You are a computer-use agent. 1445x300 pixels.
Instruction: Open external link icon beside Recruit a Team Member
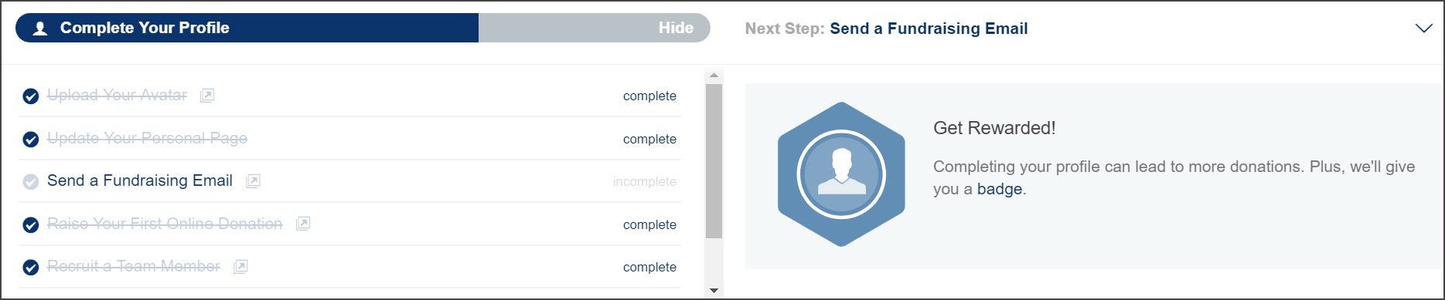click(x=240, y=267)
